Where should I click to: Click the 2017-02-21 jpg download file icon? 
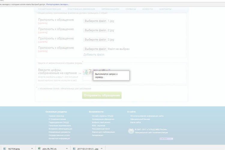coord(75,148)
